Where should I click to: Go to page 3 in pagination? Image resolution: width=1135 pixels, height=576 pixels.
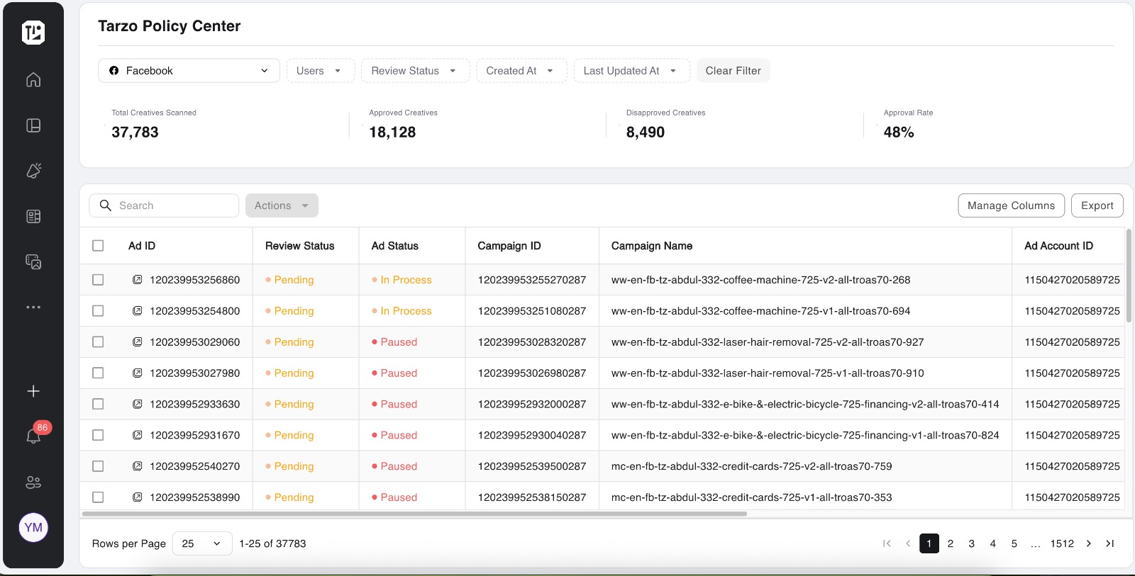tap(971, 543)
